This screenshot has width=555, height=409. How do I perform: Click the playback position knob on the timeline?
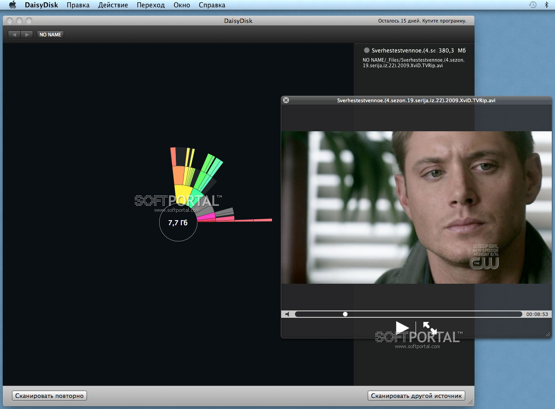[345, 314]
